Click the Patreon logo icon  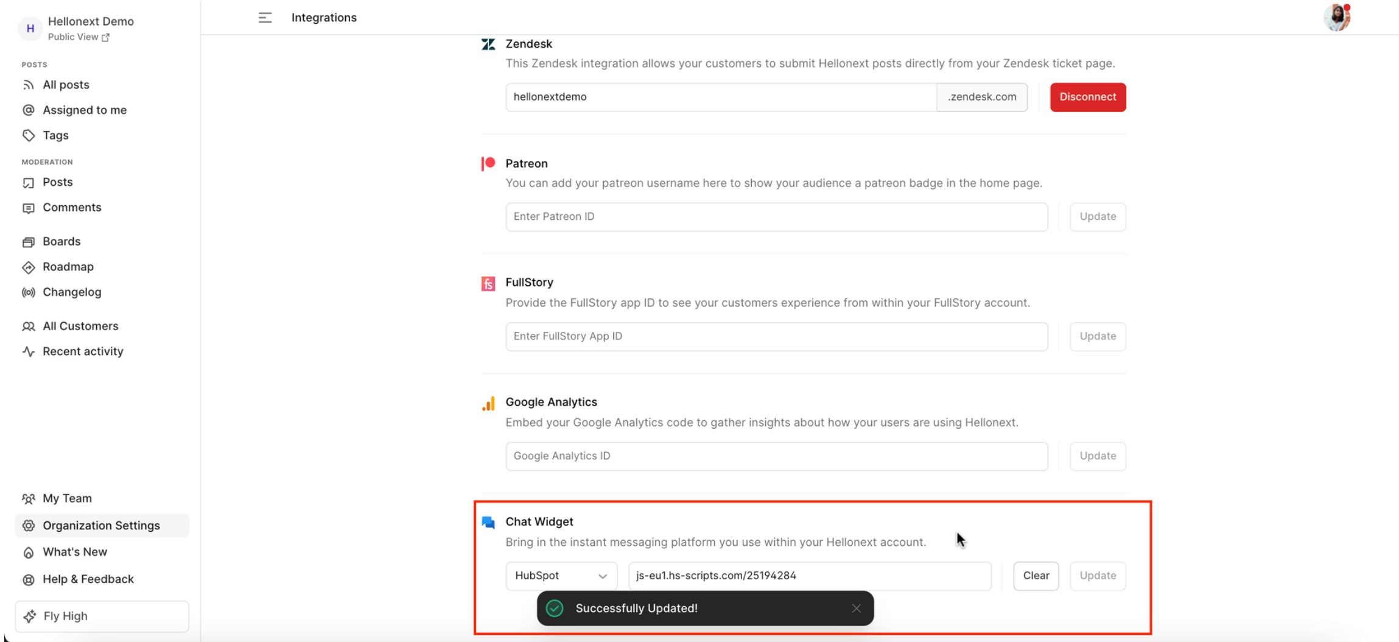(x=488, y=163)
